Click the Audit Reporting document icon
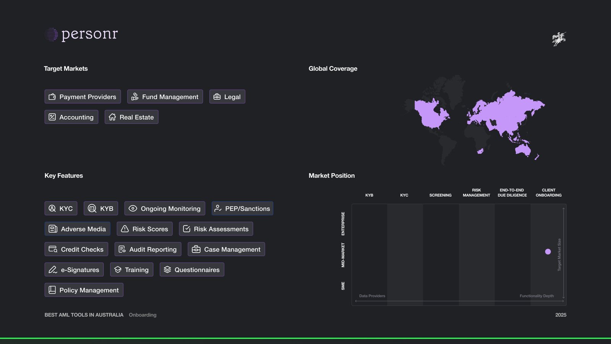The width and height of the screenshot is (611, 344). [122, 249]
